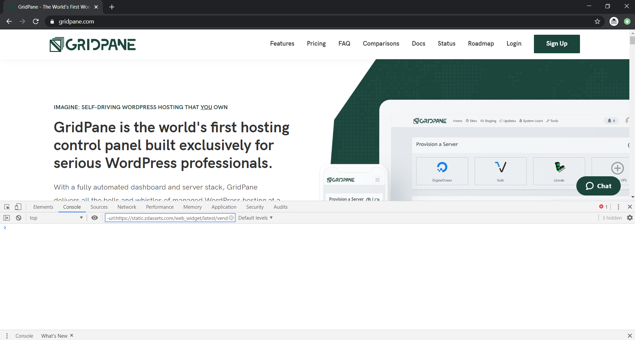Switch to the Elements tab
Viewport: 635px width, 340px height.
click(43, 207)
